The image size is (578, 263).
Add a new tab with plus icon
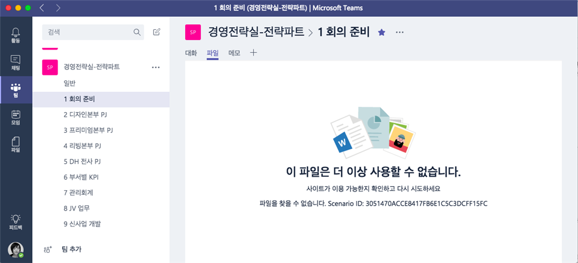pyautogui.click(x=253, y=52)
